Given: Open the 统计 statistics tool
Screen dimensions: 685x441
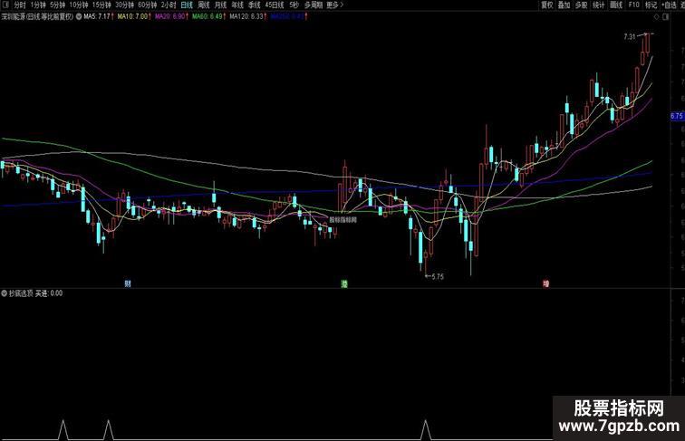Looking at the screenshot, I should 599,5.
